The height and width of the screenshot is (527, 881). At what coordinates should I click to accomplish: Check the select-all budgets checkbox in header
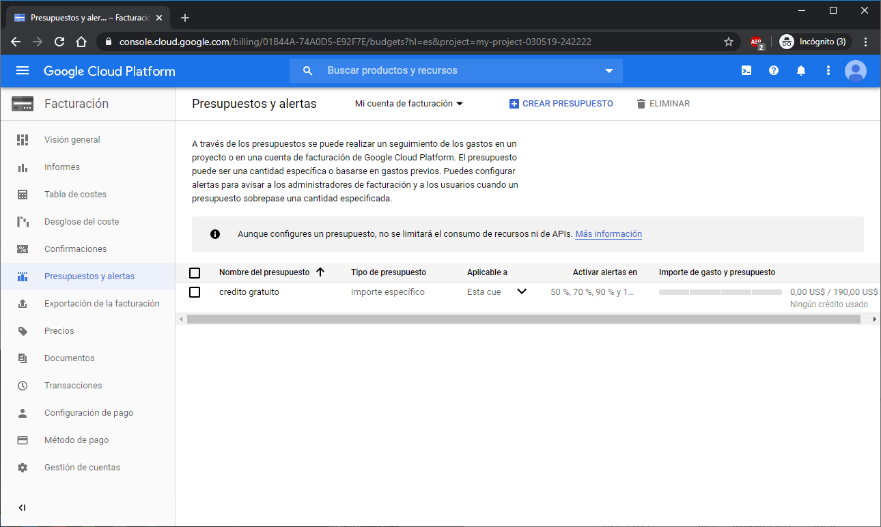[x=195, y=273]
